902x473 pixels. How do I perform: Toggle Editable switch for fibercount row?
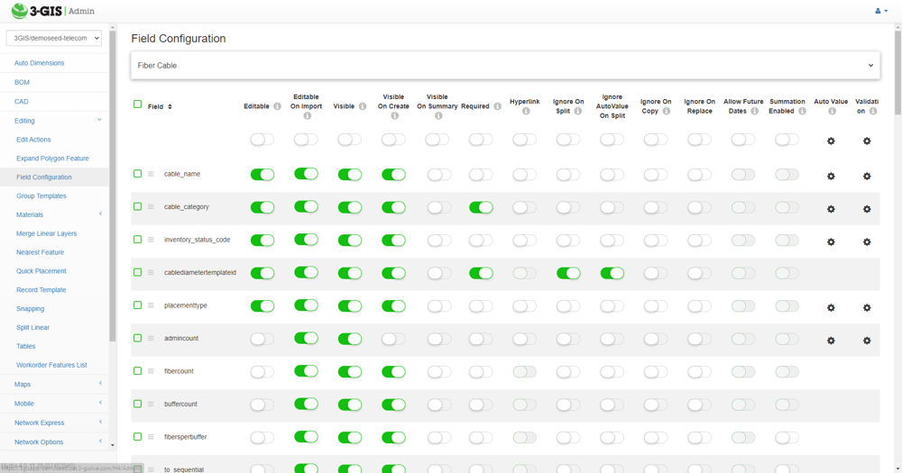pos(262,372)
